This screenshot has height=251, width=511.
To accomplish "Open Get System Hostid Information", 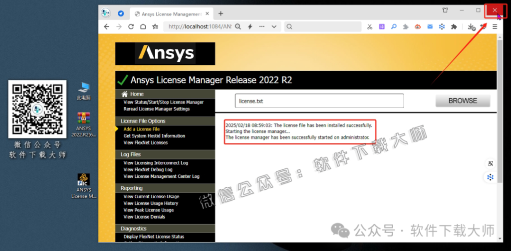I will click(x=154, y=136).
